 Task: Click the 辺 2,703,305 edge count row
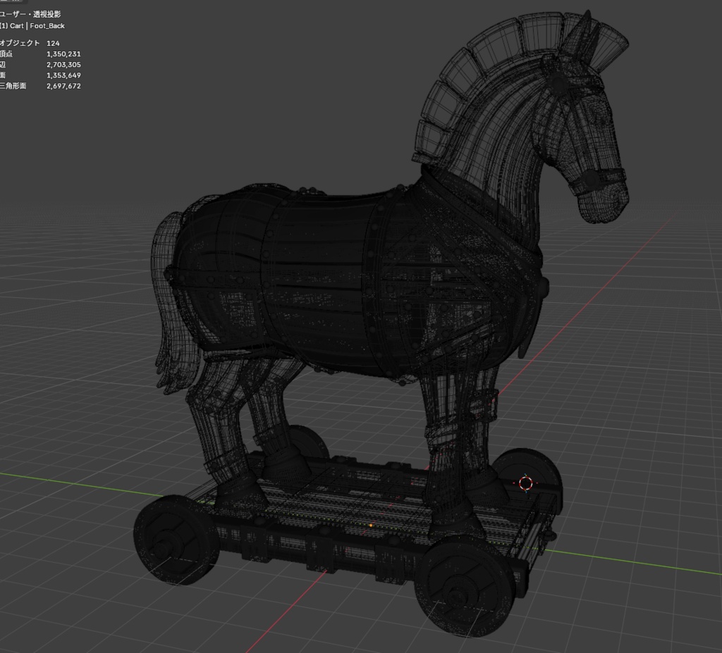(40, 64)
